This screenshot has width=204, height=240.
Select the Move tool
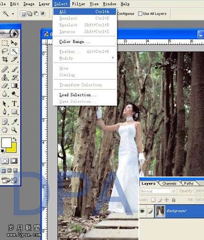(x=14, y=43)
